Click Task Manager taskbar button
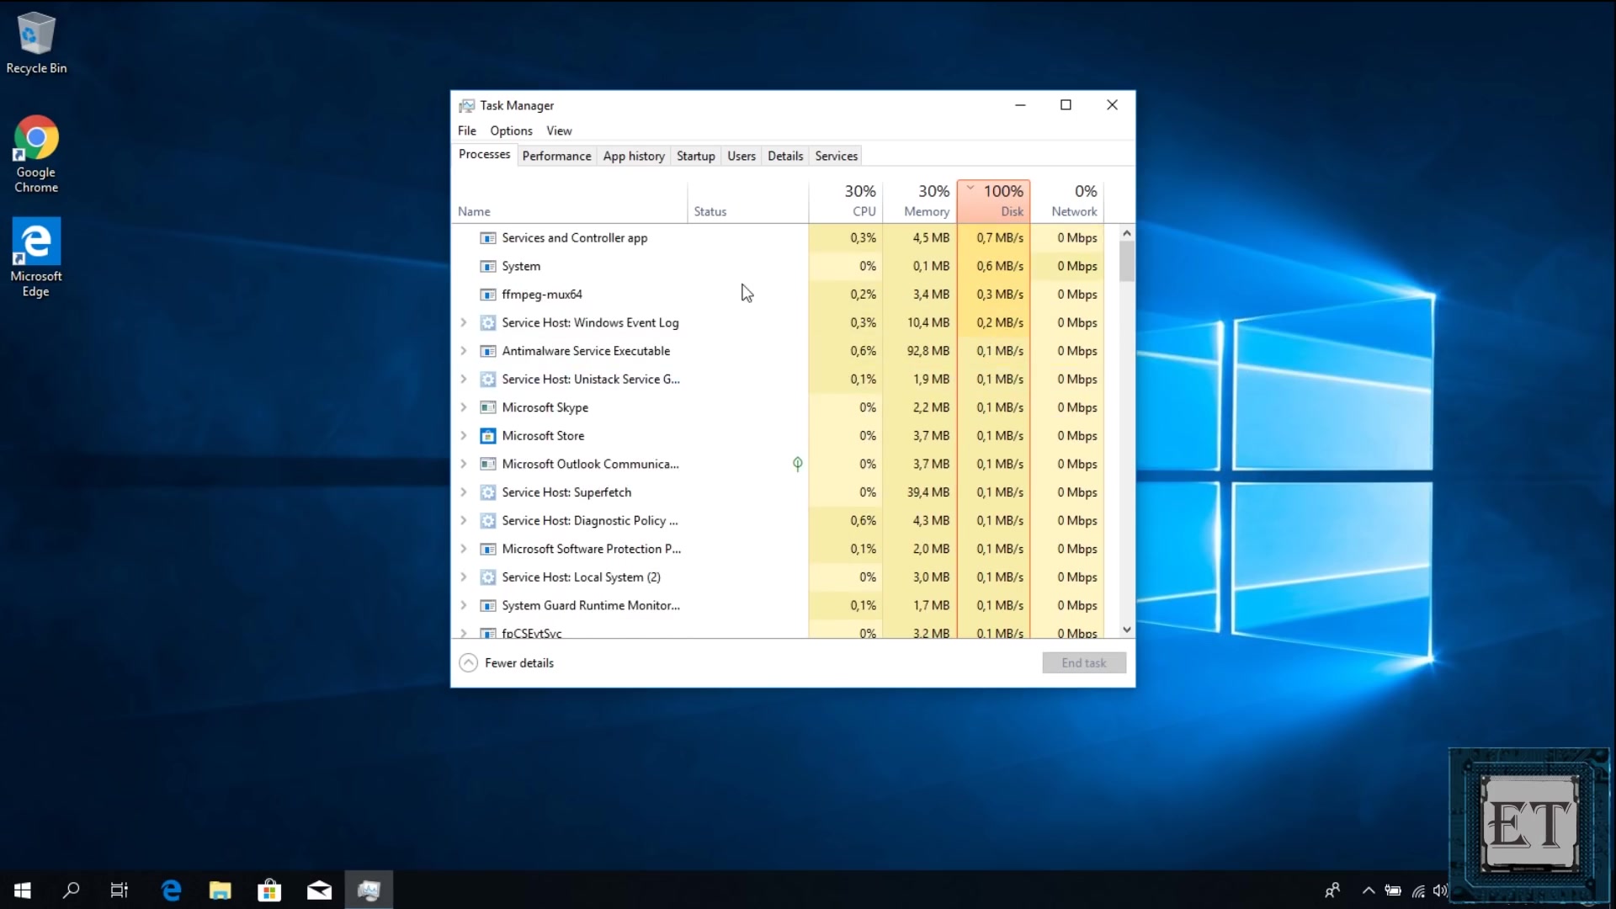This screenshot has width=1616, height=909. coord(369,890)
